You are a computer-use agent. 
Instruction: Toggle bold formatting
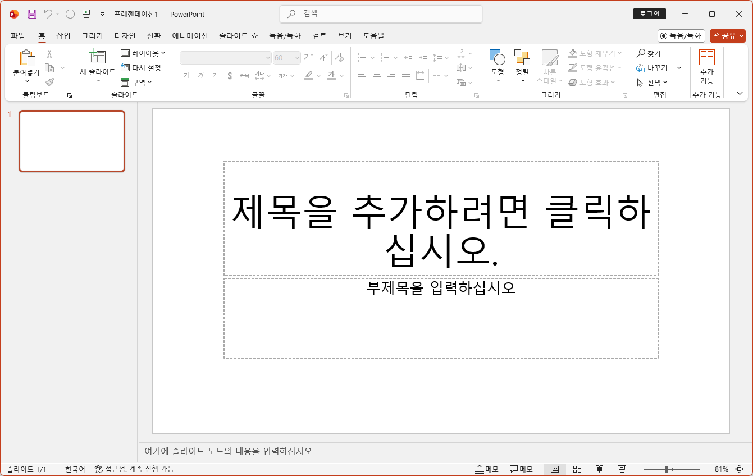(x=186, y=75)
